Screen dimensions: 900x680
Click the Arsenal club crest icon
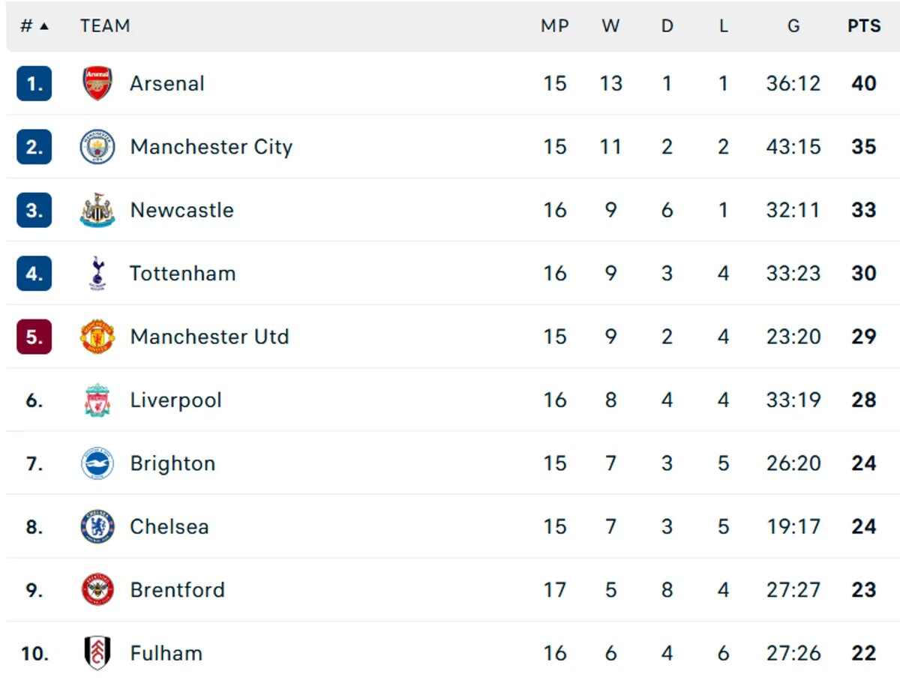pyautogui.click(x=97, y=83)
